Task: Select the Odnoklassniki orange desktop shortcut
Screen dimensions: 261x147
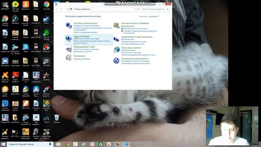Action: [26, 5]
